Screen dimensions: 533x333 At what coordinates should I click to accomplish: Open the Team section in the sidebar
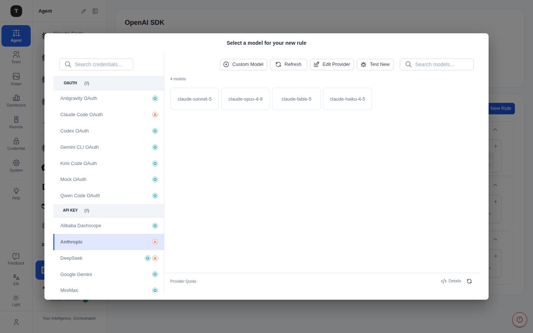pyautogui.click(x=16, y=57)
